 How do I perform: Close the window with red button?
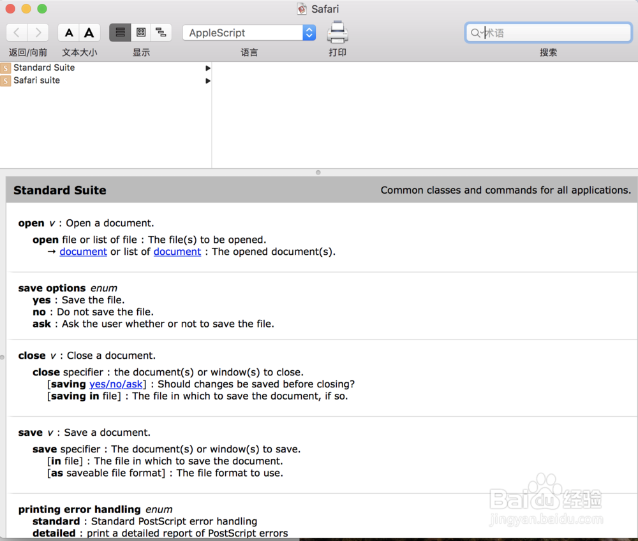click(10, 8)
